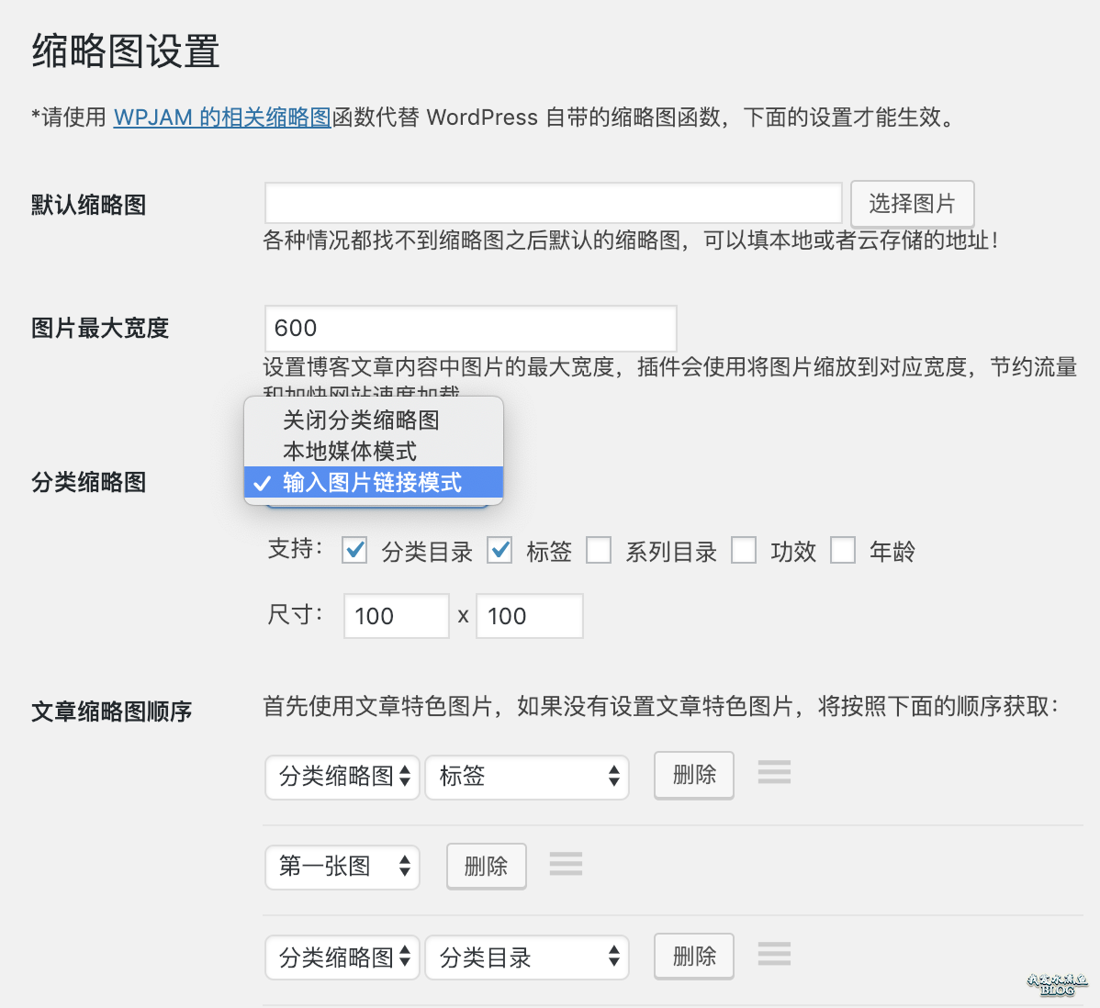Delete the 分类目录 thumbnail order row
The image size is (1100, 1008).
tap(694, 956)
